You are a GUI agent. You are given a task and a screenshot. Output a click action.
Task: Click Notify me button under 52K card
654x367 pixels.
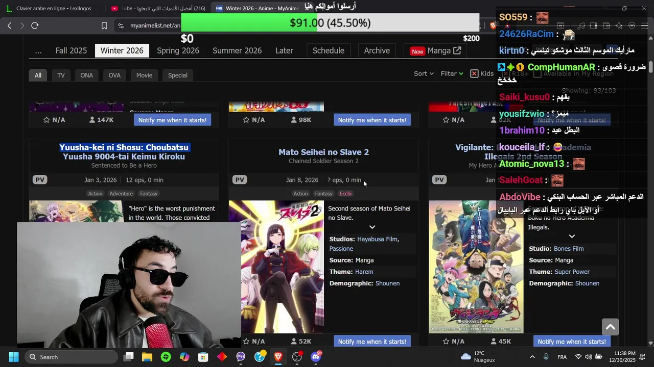372,342
